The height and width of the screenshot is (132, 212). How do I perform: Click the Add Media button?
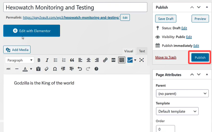[17, 49]
